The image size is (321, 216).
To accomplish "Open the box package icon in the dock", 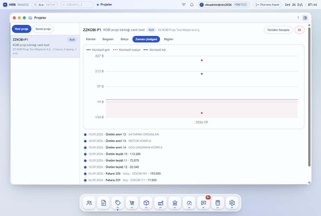I will 146,203.
